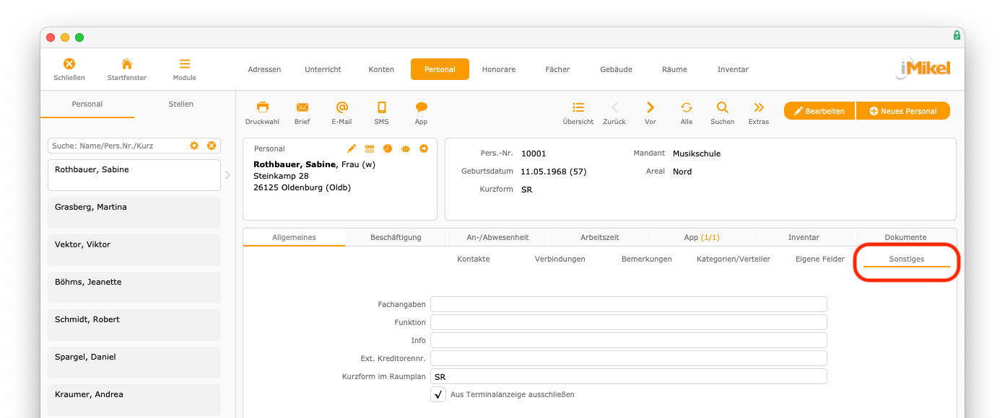Toggle 'Aus Terminalanzeige ausschließen' checkbox
Screen dimensions: 1005x418
(438, 395)
